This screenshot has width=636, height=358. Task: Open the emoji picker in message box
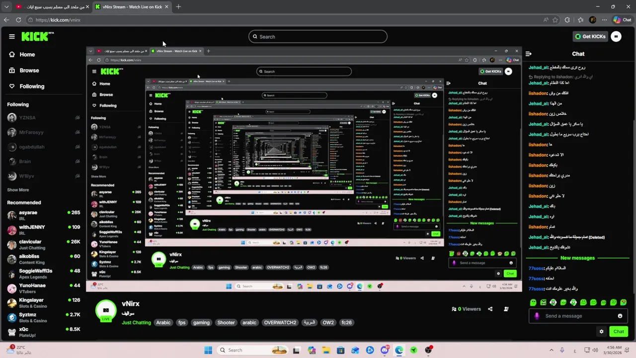[x=620, y=316]
